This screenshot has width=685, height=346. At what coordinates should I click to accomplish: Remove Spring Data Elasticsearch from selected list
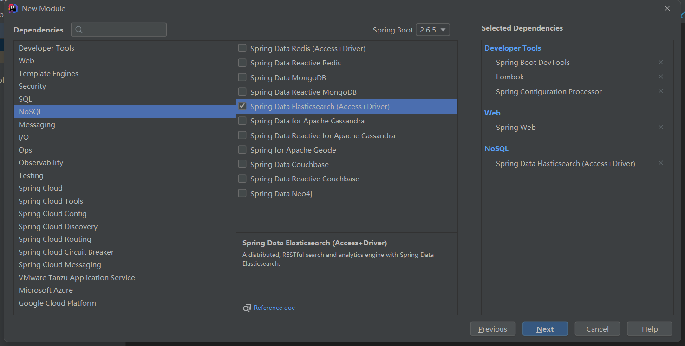pyautogui.click(x=661, y=163)
